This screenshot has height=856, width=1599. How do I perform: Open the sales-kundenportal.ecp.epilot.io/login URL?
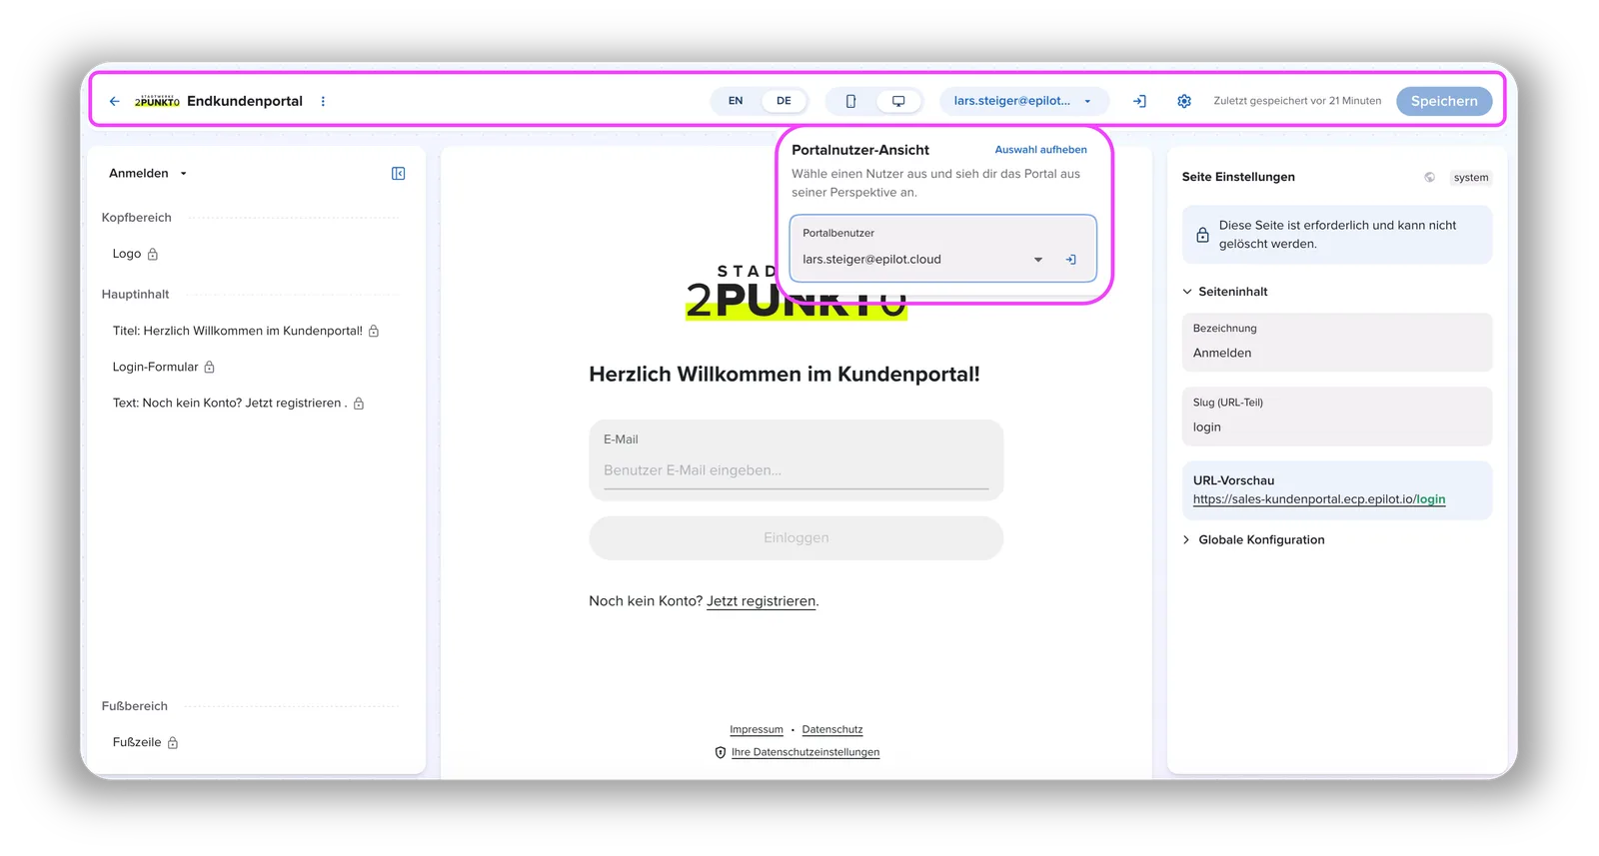click(1318, 499)
